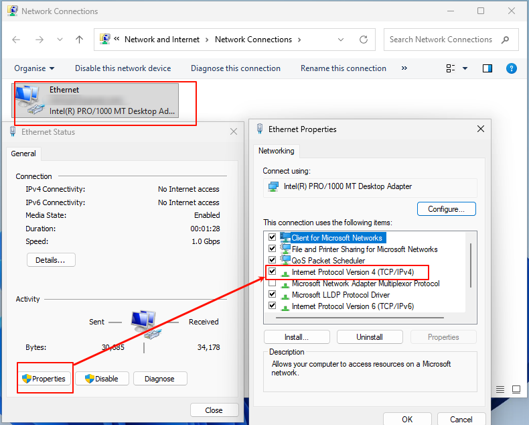Image resolution: width=529 pixels, height=425 pixels.
Task: Click the Ethernet Properties title bar icon
Action: click(260, 129)
